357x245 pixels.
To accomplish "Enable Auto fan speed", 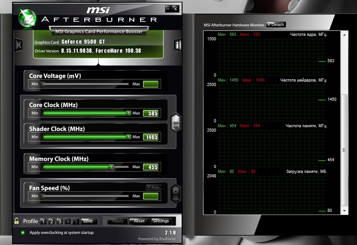I will (x=153, y=187).
